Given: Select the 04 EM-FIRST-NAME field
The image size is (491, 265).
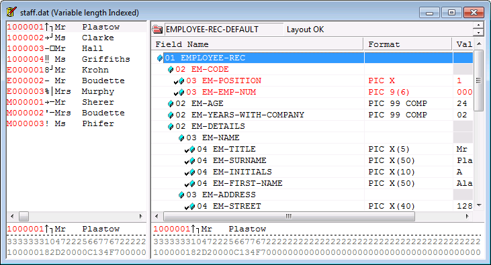Looking at the screenshot, I should click(312, 183).
